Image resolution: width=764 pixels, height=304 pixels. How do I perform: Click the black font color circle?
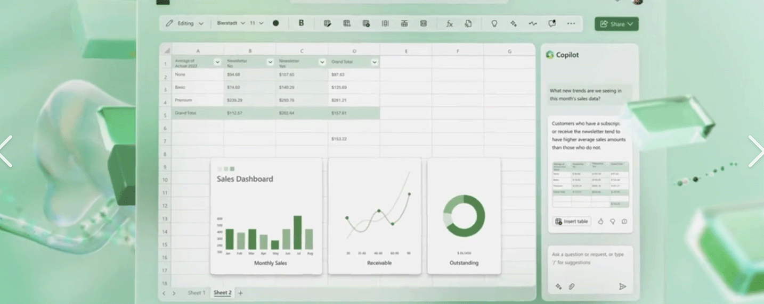pos(275,23)
